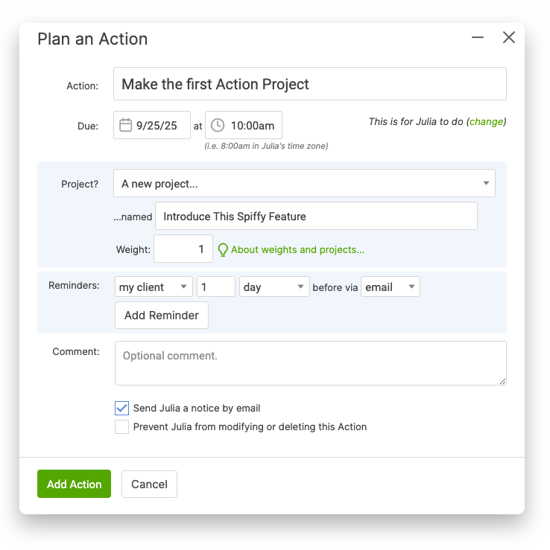This screenshot has width=550, height=550.
Task: Click the lightbulb icon beside weights help
Action: click(222, 250)
